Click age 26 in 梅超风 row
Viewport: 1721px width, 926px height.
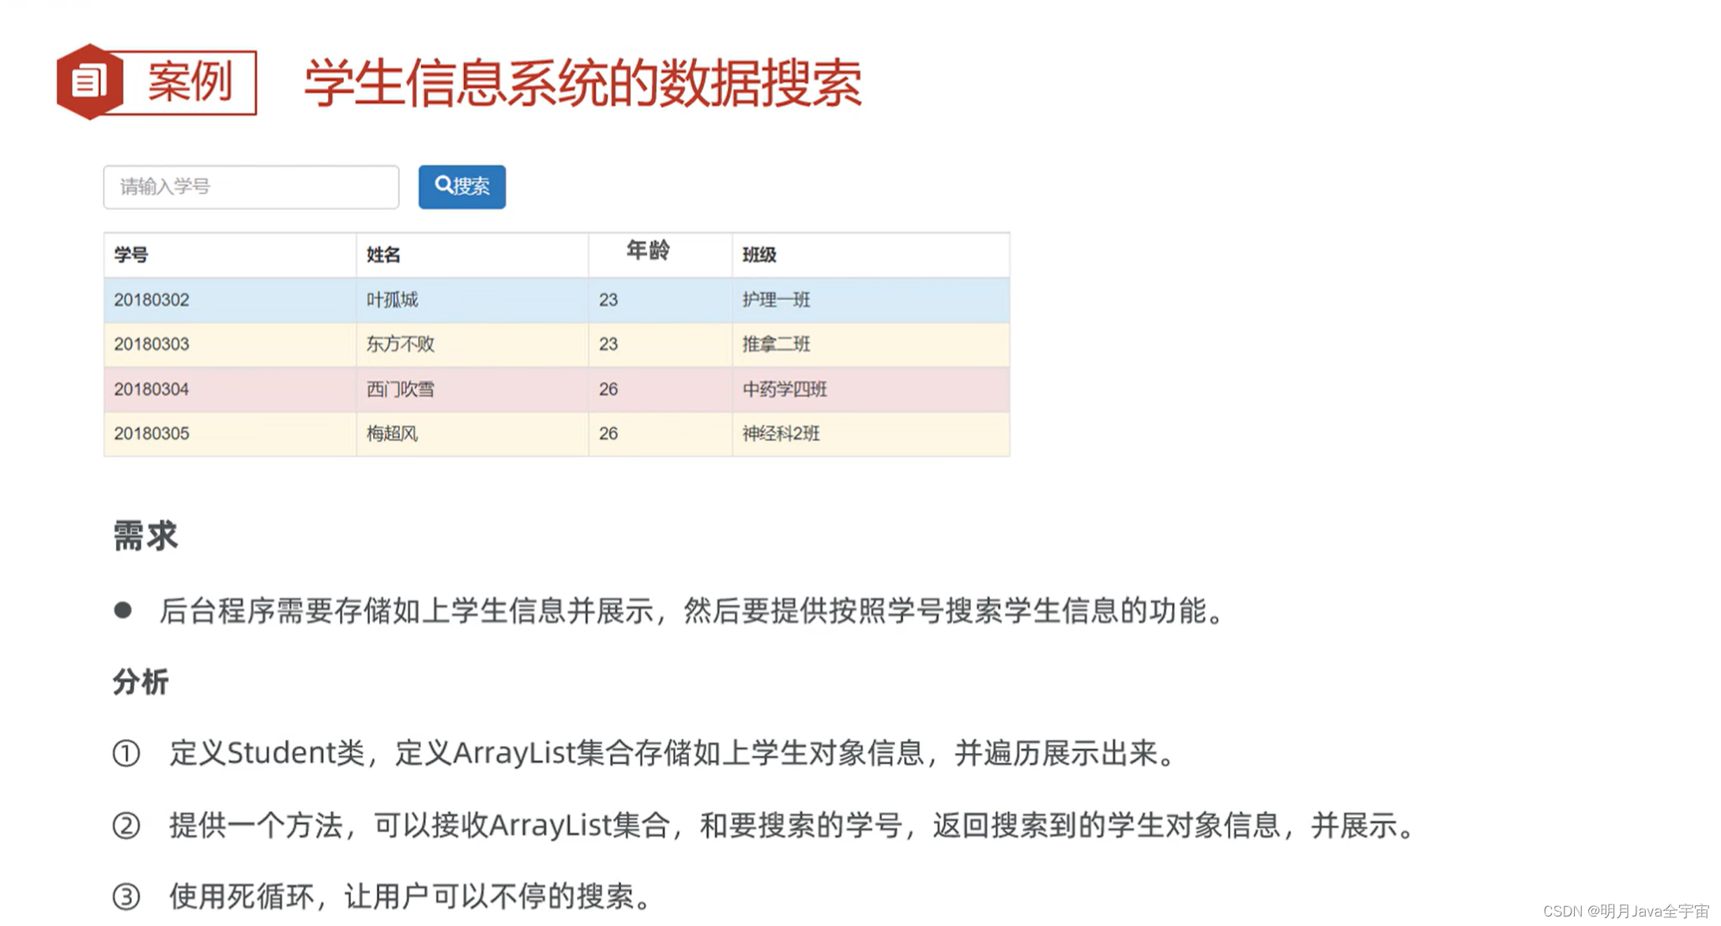pos(608,433)
